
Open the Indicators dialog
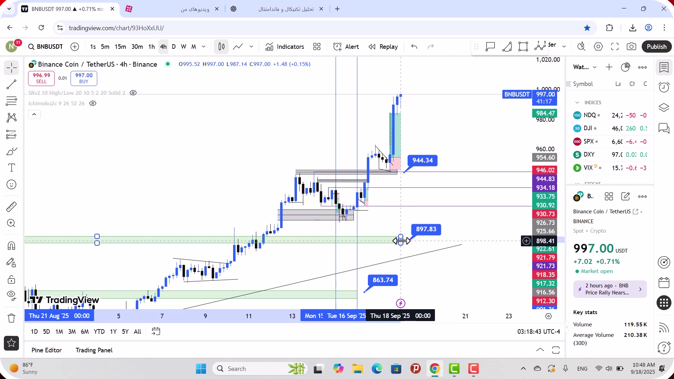(285, 47)
